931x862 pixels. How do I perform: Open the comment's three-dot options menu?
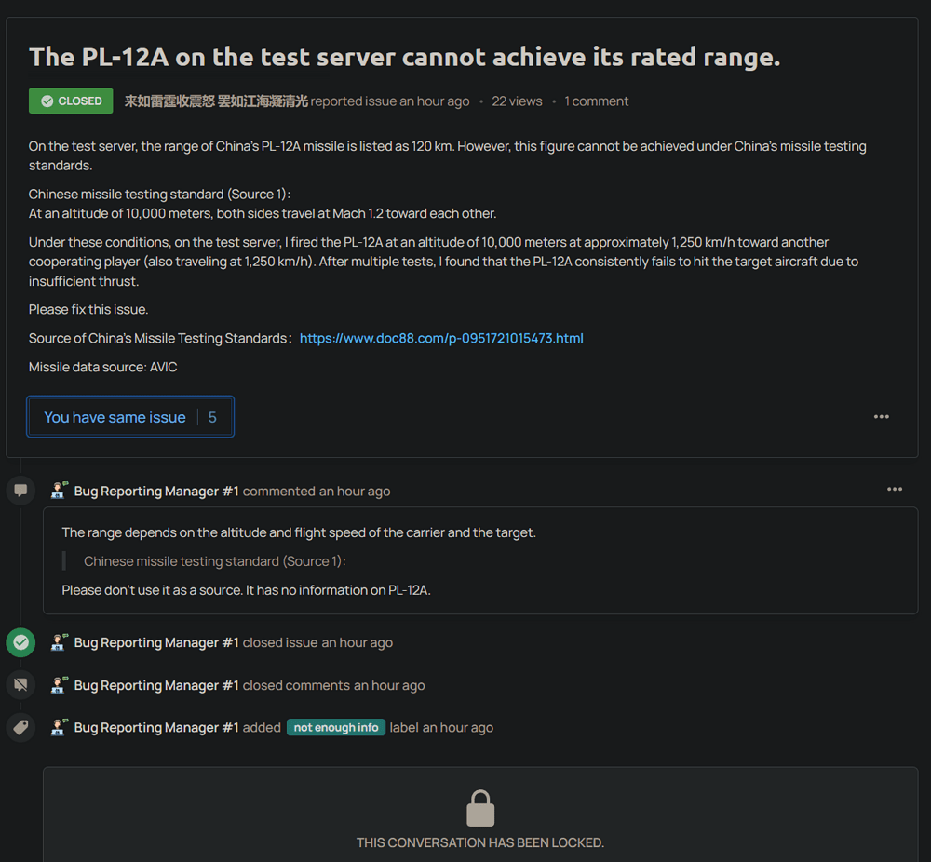coord(894,490)
